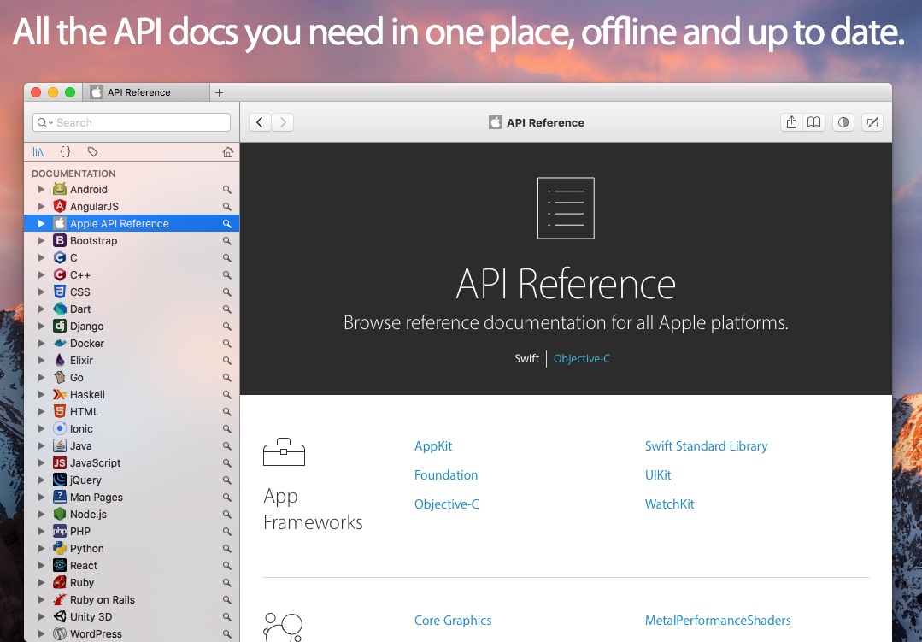This screenshot has height=642, width=922.
Task: Select the WordPress logo icon
Action: pyautogui.click(x=60, y=633)
